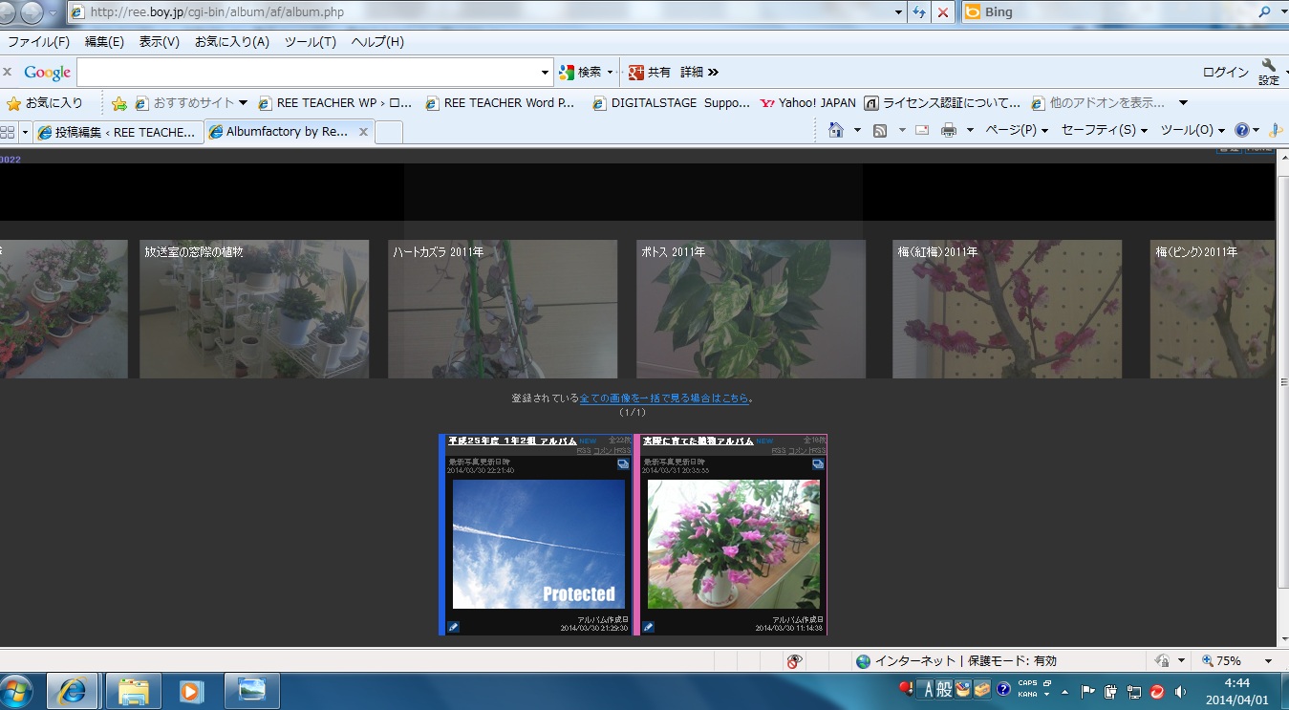The width and height of the screenshot is (1289, 710).
Task: Expand the セーフティ(S) dropdown menu
Action: (1104, 130)
